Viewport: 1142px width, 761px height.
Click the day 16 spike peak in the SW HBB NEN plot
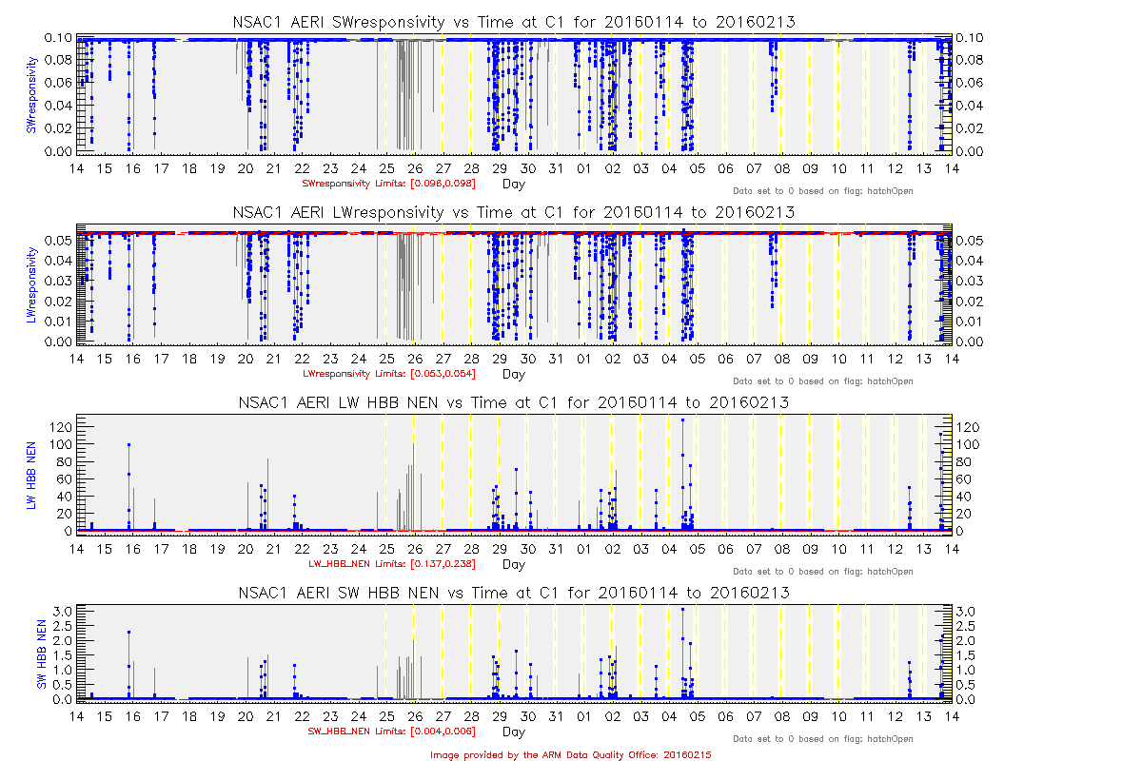coord(128,632)
